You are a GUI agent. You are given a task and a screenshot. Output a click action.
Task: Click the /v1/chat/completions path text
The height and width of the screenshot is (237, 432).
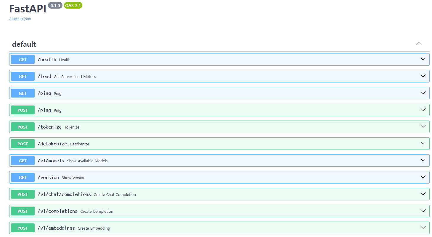[x=64, y=194]
